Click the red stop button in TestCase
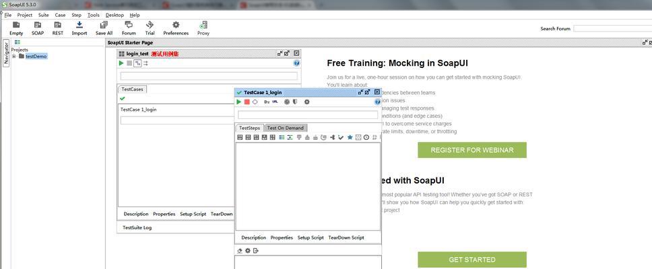This screenshot has width=652, height=269. click(x=247, y=102)
